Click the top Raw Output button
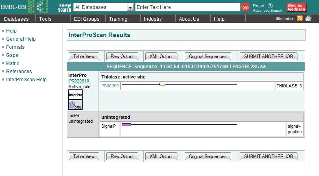The image size is (319, 176). pos(122,56)
